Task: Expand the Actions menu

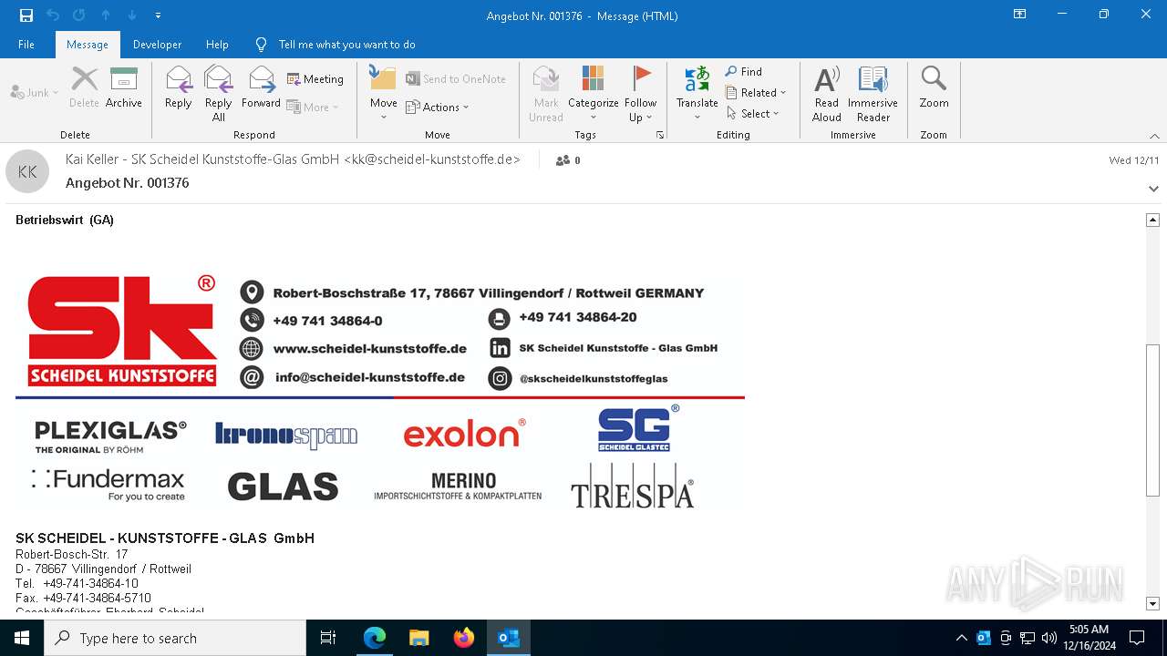Action: pyautogui.click(x=437, y=107)
